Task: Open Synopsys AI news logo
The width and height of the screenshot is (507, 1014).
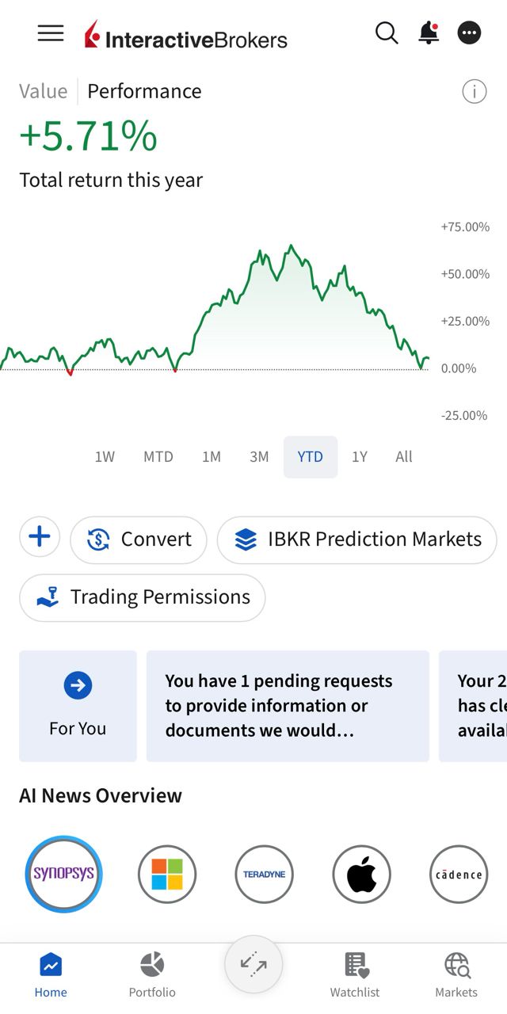Action: pos(63,875)
